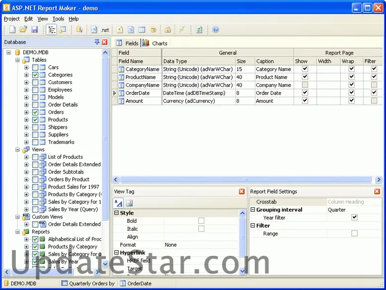Select the Sales By Year (Query) view
386x290 pixels.
pyautogui.click(x=73, y=209)
